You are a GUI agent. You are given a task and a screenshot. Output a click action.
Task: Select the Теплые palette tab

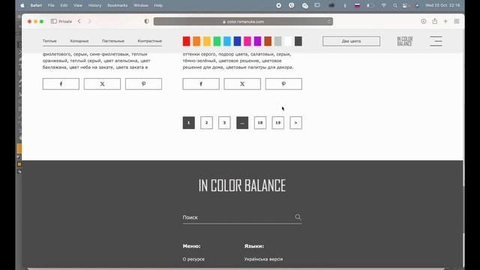coord(49,41)
